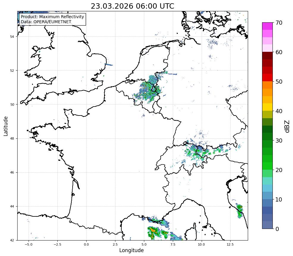Image resolution: width=293 pixels, height=256 pixels.
Task: Click the yellow colorbar segment above 40
Action: pyautogui.click(x=267, y=107)
